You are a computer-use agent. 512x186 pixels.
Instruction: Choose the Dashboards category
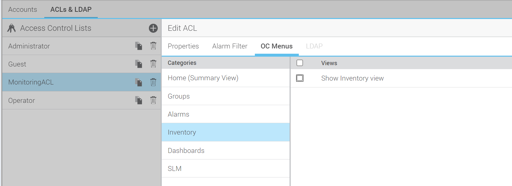(186, 151)
